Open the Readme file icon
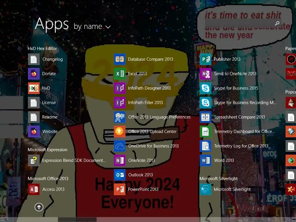Screen dimensions: 296x222 tap(34, 117)
